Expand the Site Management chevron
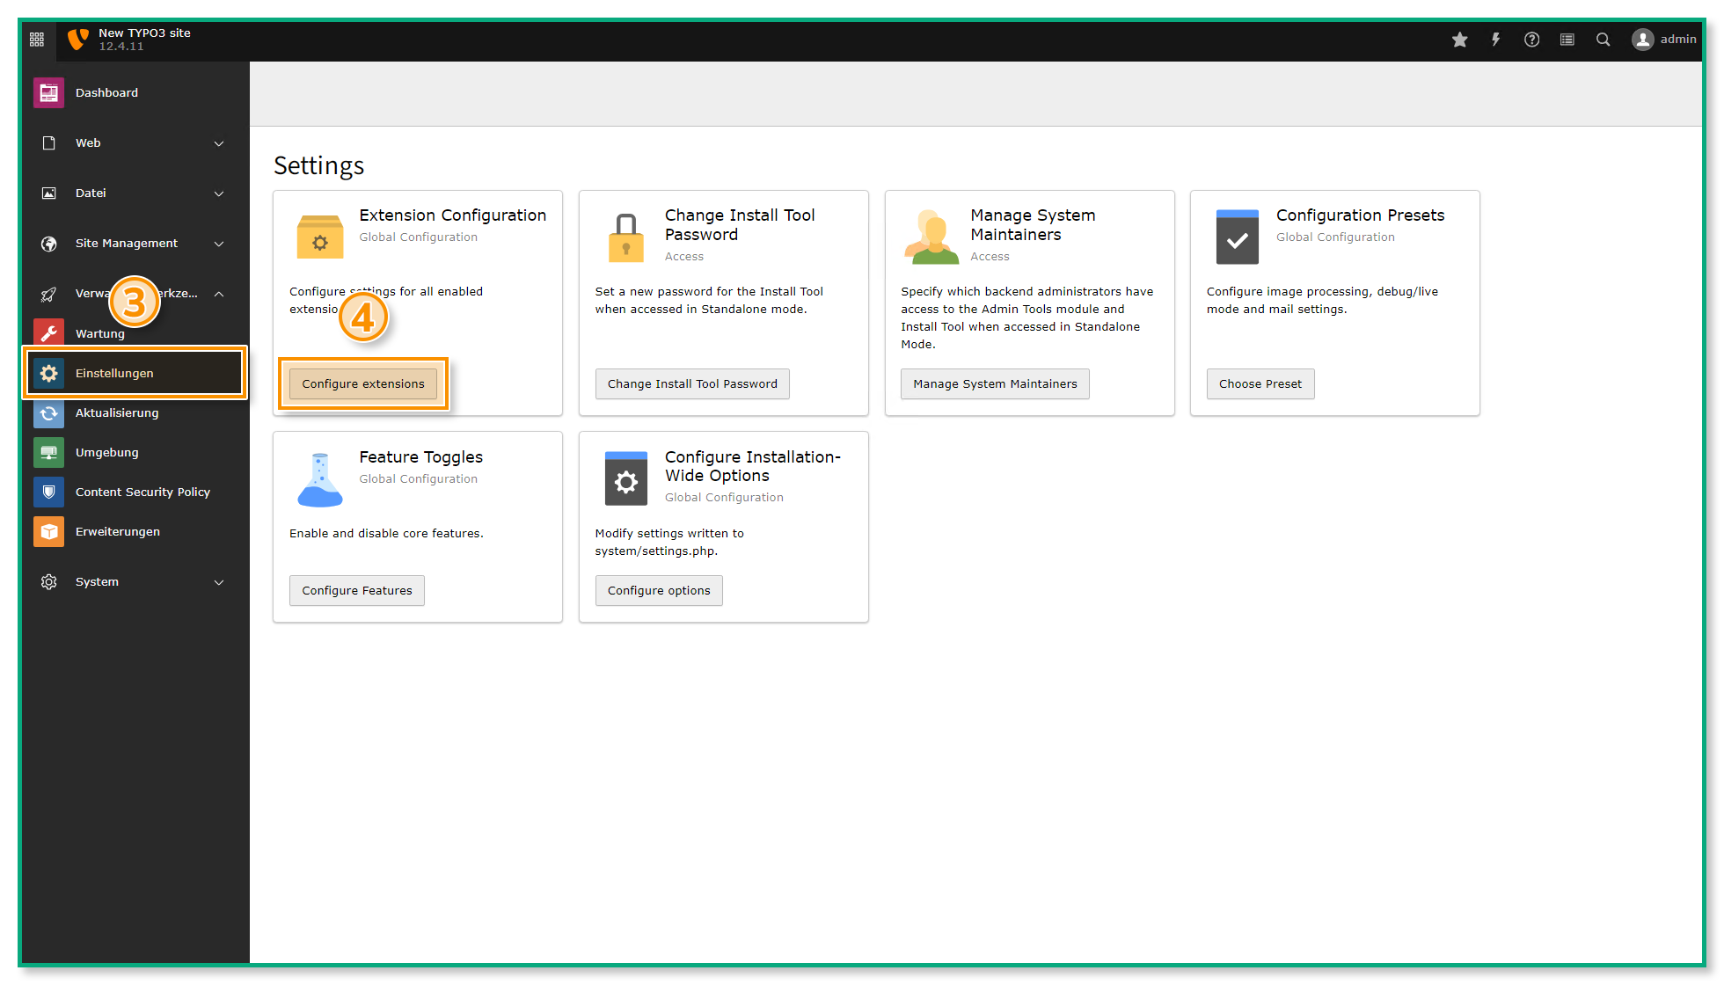Viewport: 1724px width, 985px height. [219, 244]
